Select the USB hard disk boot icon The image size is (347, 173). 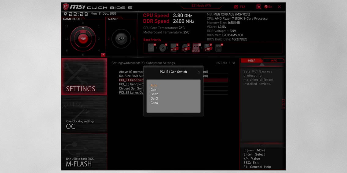174,48
